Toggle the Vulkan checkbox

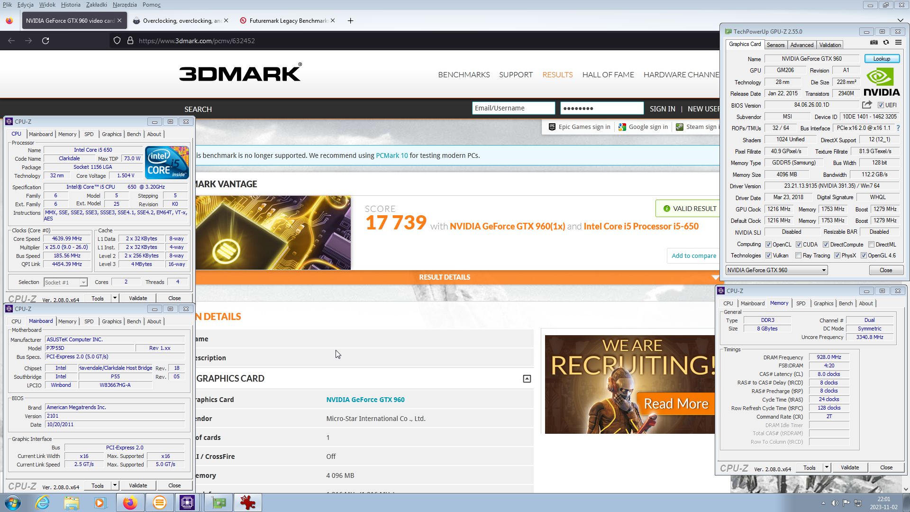point(768,256)
